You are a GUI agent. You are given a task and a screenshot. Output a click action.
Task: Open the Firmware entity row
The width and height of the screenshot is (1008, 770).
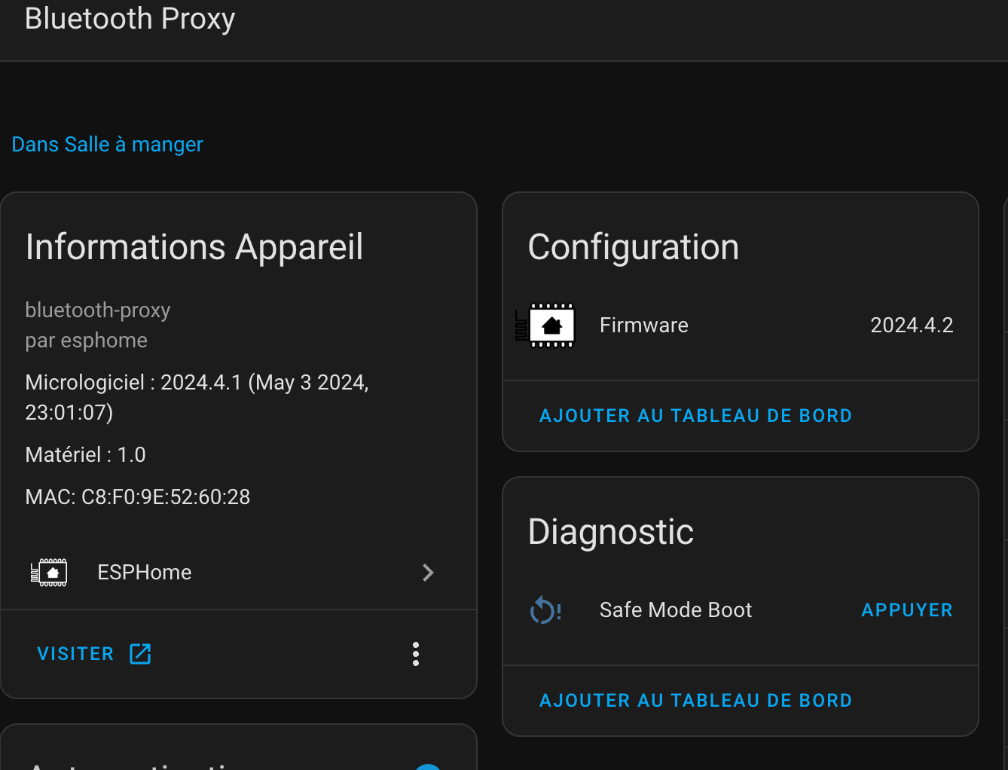click(x=741, y=325)
